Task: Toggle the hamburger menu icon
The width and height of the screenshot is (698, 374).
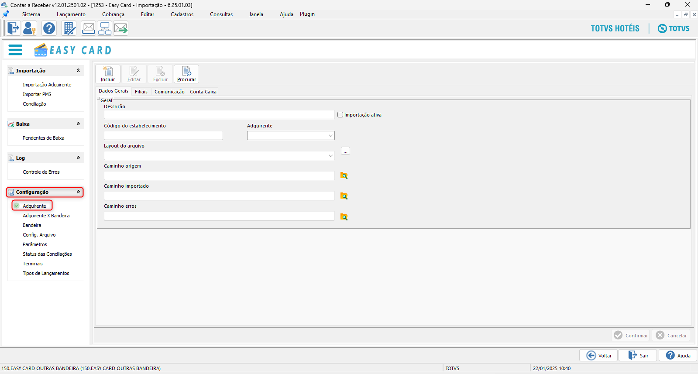Action: point(15,50)
